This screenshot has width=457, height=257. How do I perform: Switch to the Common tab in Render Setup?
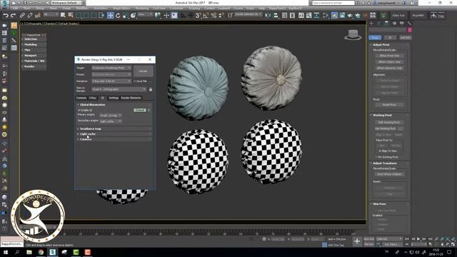coord(81,98)
